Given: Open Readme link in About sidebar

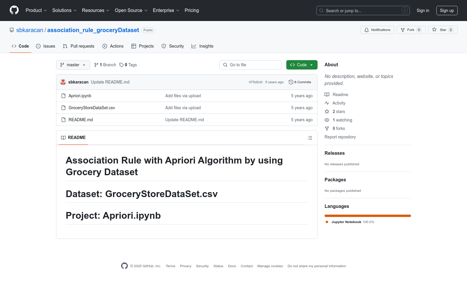Looking at the screenshot, I should [336, 95].
